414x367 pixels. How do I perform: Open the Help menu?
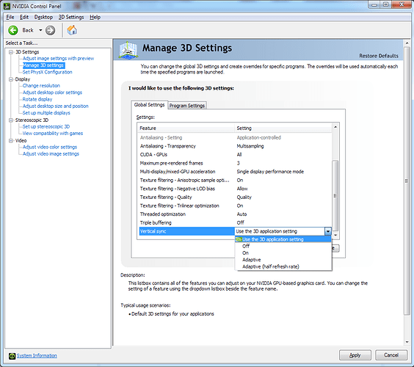pos(95,17)
